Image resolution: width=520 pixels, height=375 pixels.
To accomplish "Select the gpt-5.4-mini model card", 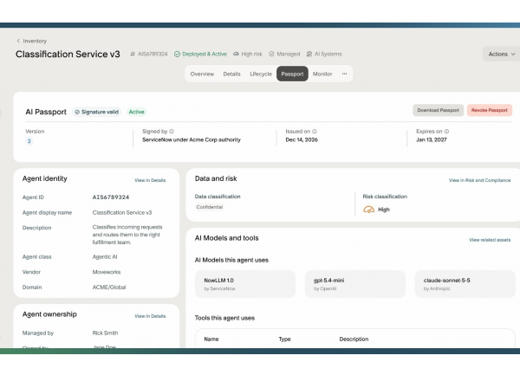I will point(355,284).
